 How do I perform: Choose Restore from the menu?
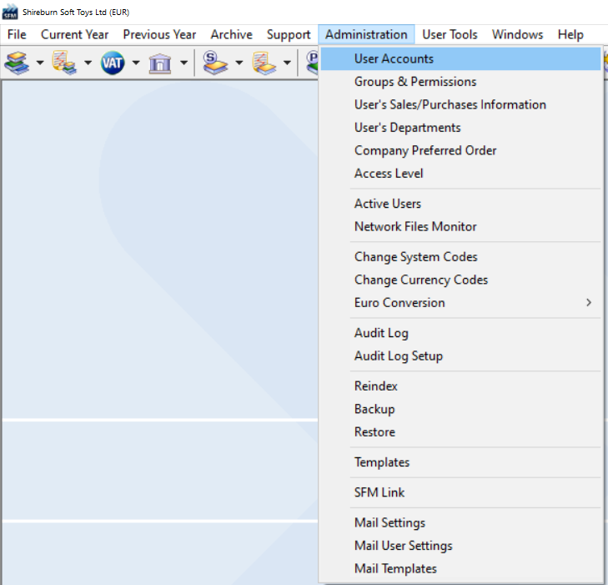coord(460,431)
